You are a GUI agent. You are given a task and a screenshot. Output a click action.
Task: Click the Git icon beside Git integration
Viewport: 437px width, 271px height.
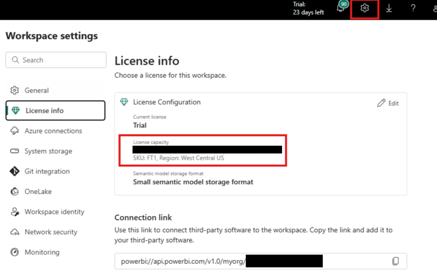tap(15, 171)
